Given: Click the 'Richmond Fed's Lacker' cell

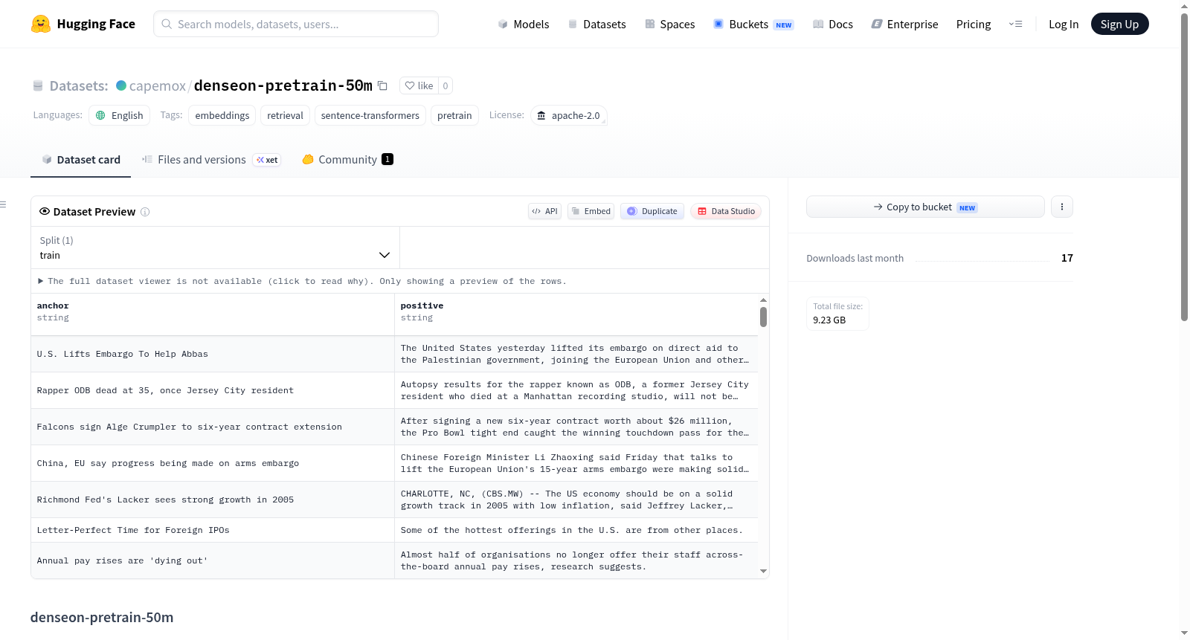Looking at the screenshot, I should pos(213,500).
